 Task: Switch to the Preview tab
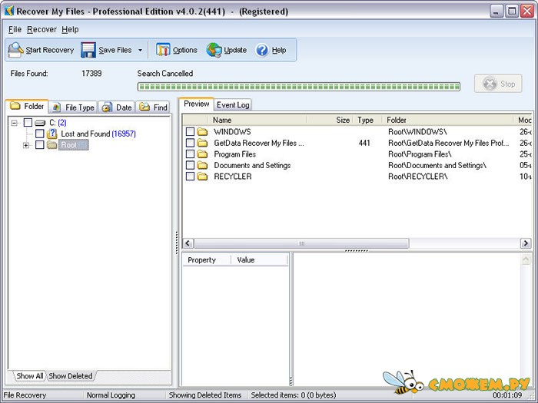coord(196,104)
